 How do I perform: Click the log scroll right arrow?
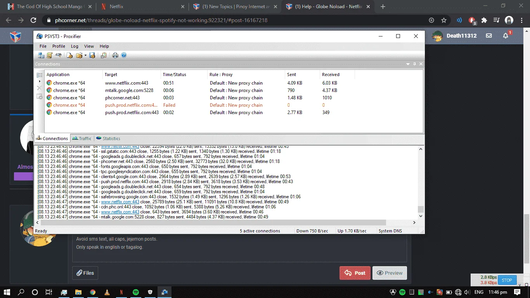point(414,222)
